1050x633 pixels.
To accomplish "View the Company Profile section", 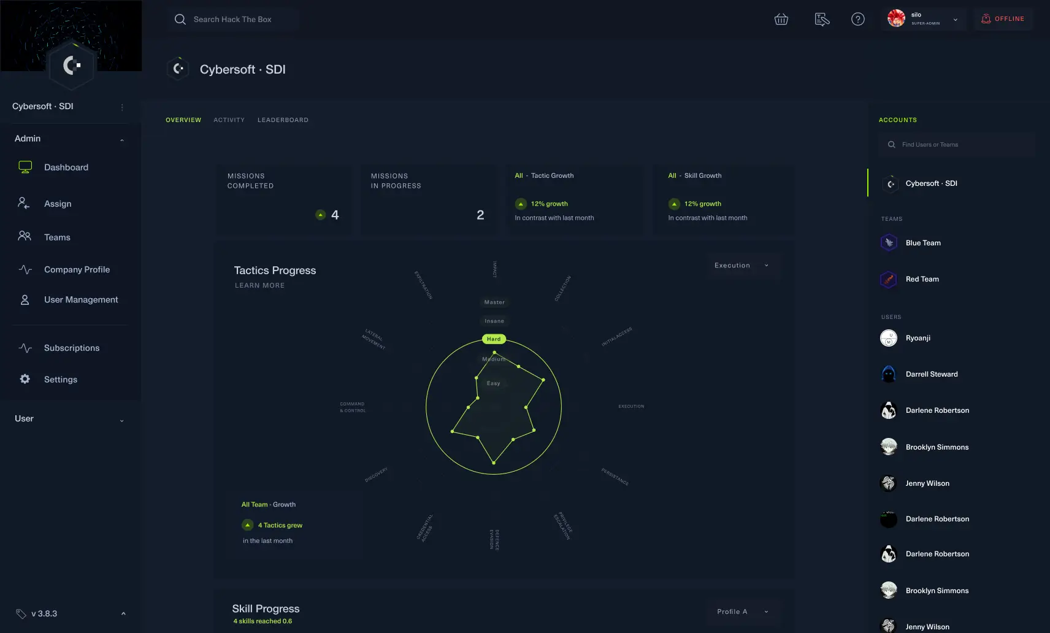I will click(77, 269).
